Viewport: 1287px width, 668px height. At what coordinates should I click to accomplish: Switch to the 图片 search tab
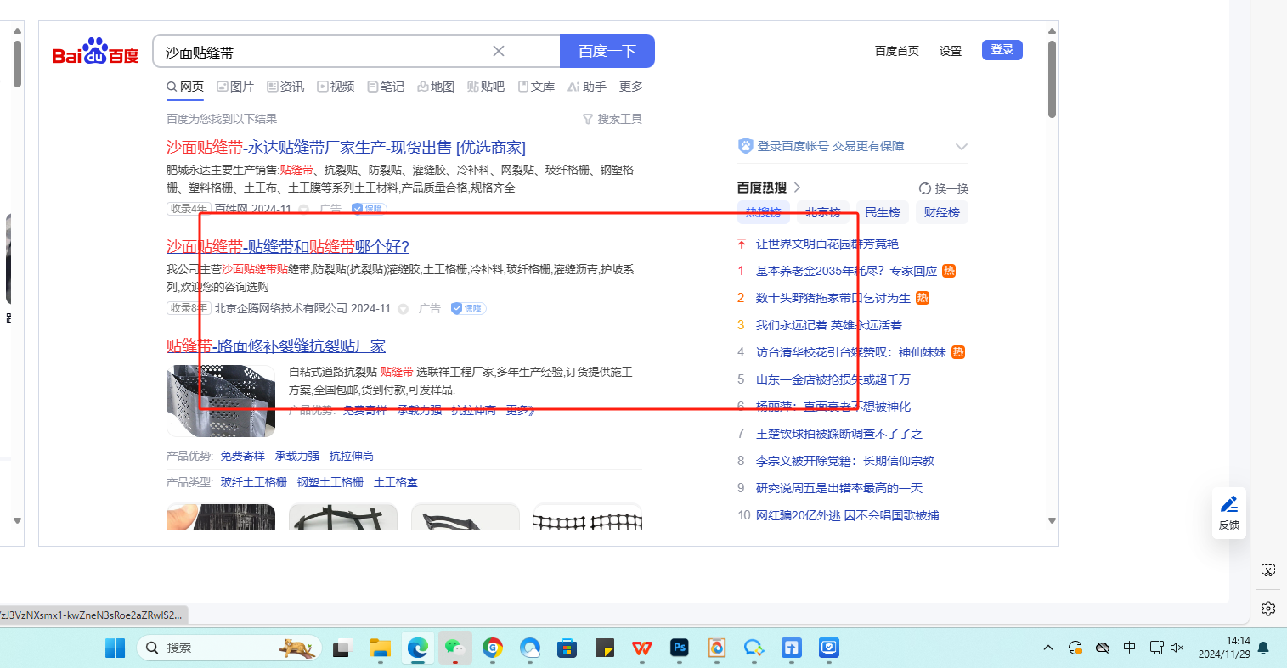coord(235,87)
